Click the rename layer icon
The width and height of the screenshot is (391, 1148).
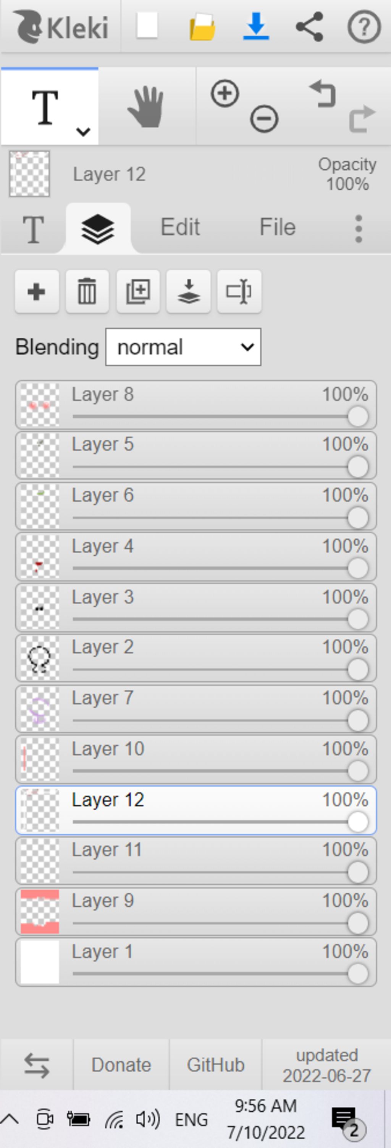(x=239, y=291)
